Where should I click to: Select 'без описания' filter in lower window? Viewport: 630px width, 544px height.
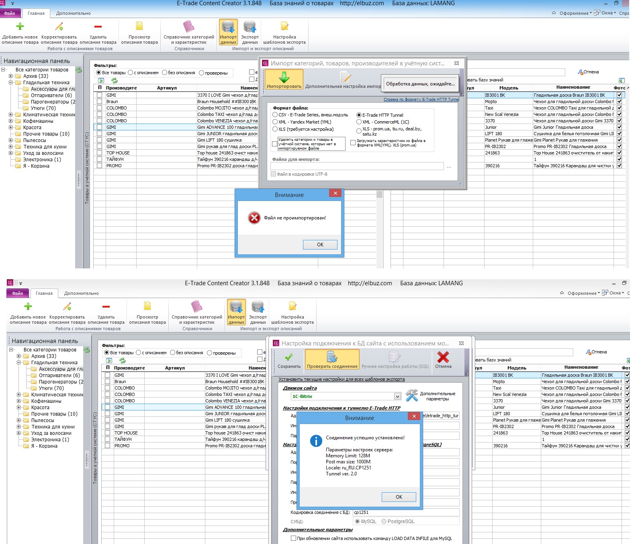coord(172,353)
